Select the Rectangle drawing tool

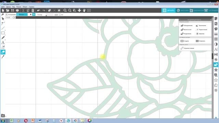tap(3, 33)
